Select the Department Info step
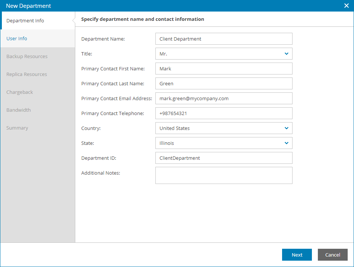This screenshot has width=354, height=267. [x=25, y=21]
